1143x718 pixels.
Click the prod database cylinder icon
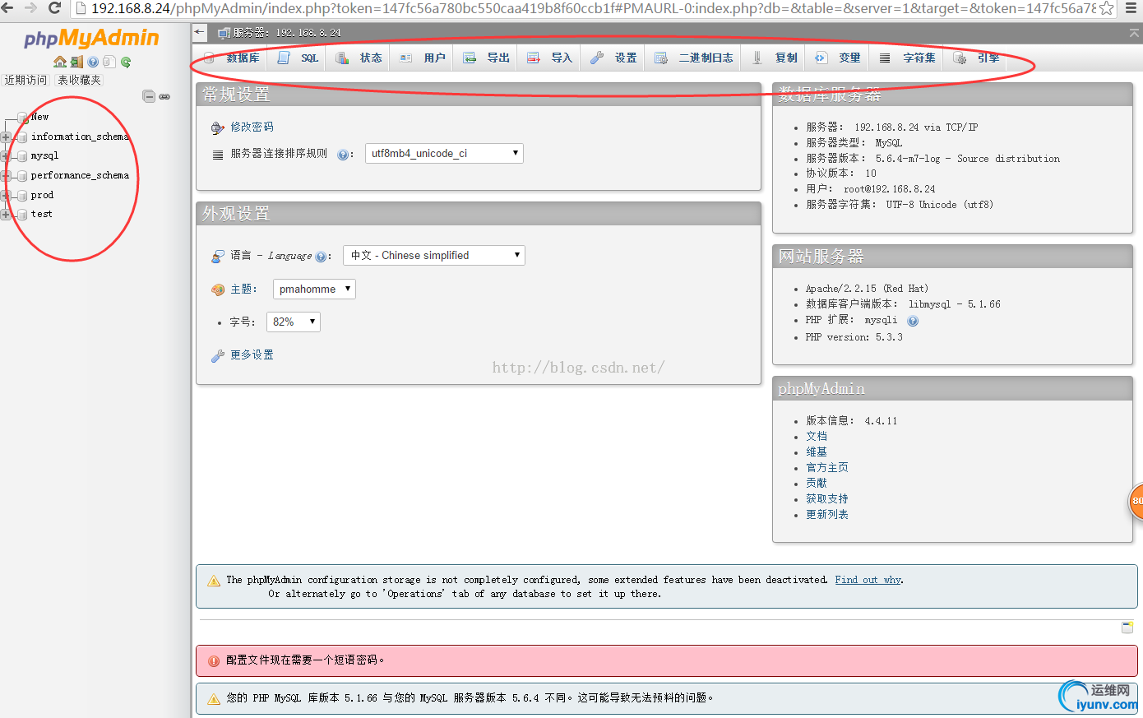pyautogui.click(x=22, y=196)
